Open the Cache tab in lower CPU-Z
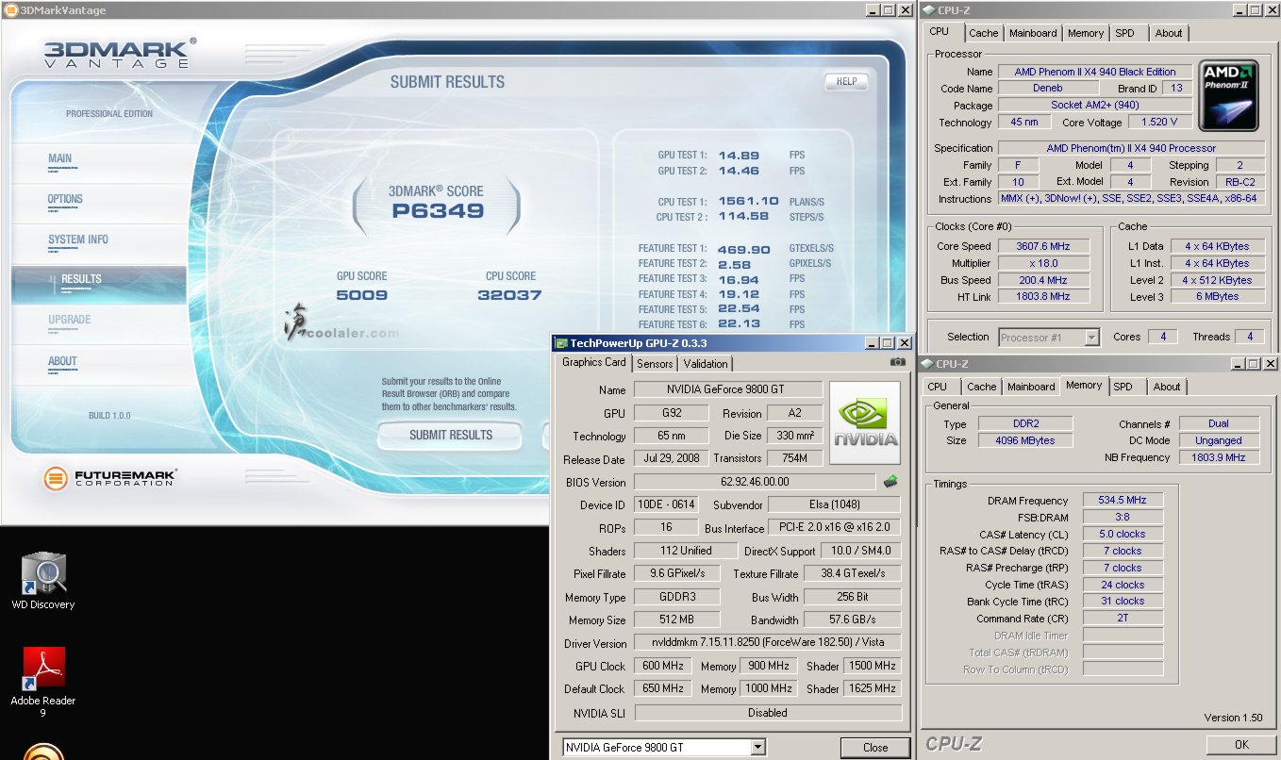 [x=982, y=387]
